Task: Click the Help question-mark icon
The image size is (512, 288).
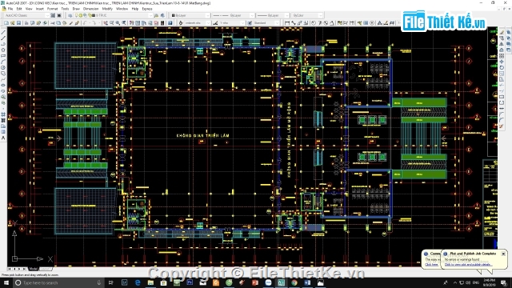Action: [x=170, y=23]
